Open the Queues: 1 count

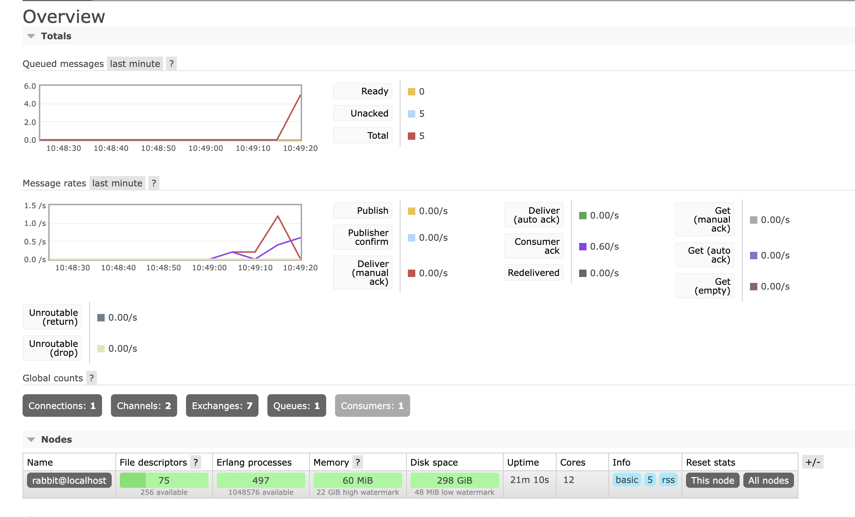(297, 406)
